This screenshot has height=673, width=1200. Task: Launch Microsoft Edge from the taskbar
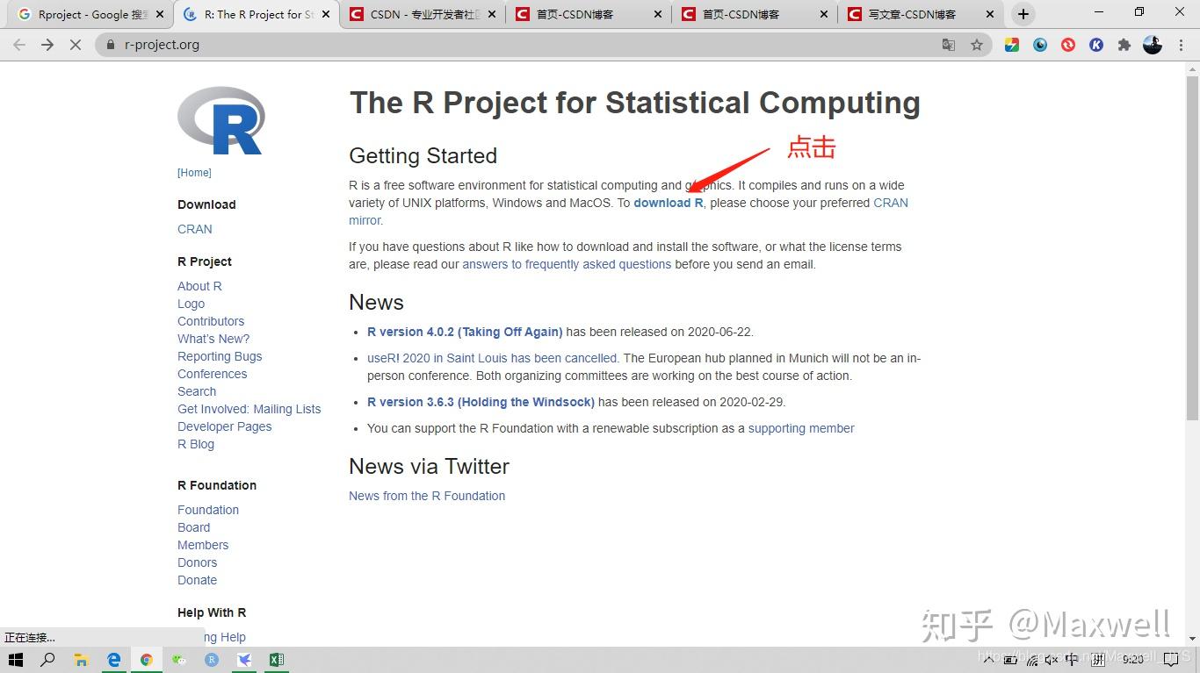114,660
